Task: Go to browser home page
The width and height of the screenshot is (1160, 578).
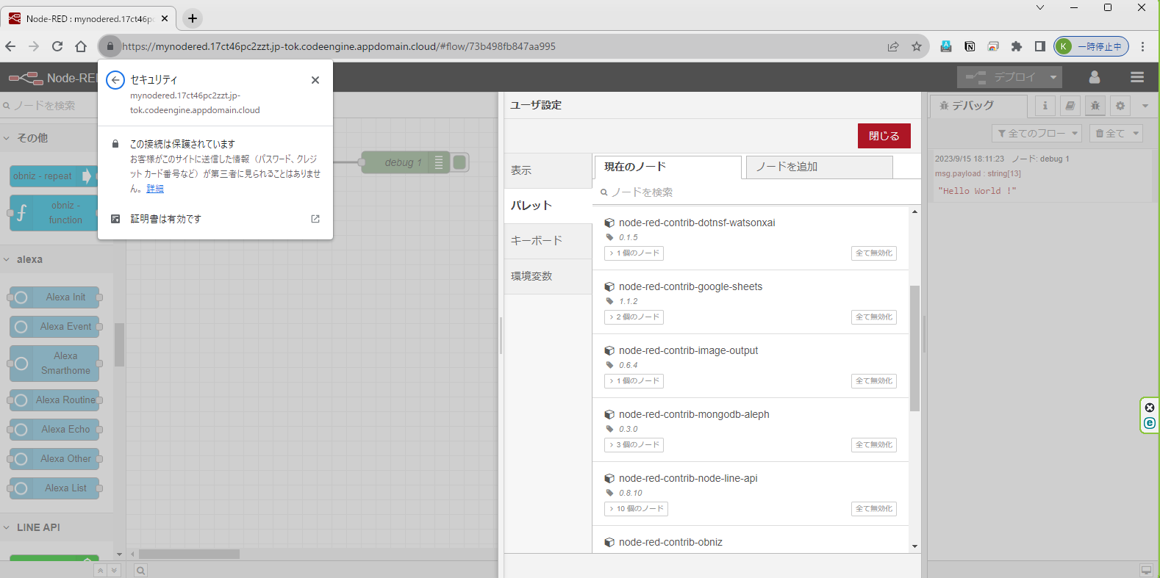Action: (x=81, y=46)
